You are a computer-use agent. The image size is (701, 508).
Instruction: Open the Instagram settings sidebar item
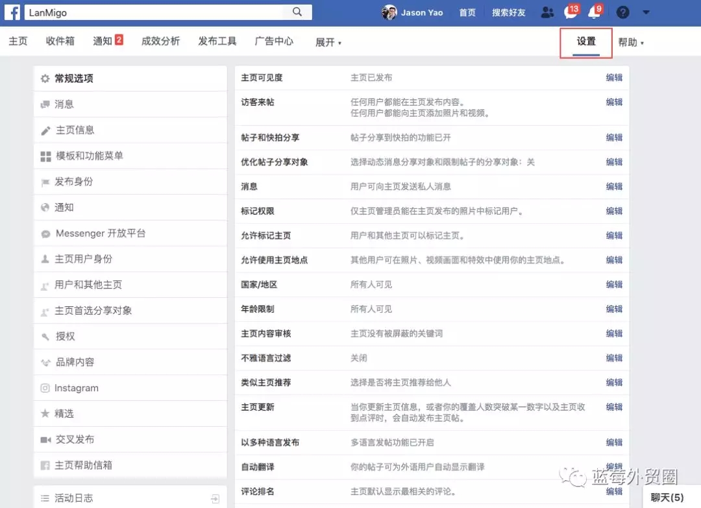click(75, 387)
